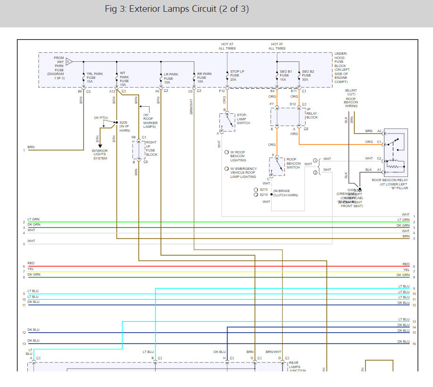433x387 pixels.
Task: Click the I/P relay block box
Action: tap(288, 117)
